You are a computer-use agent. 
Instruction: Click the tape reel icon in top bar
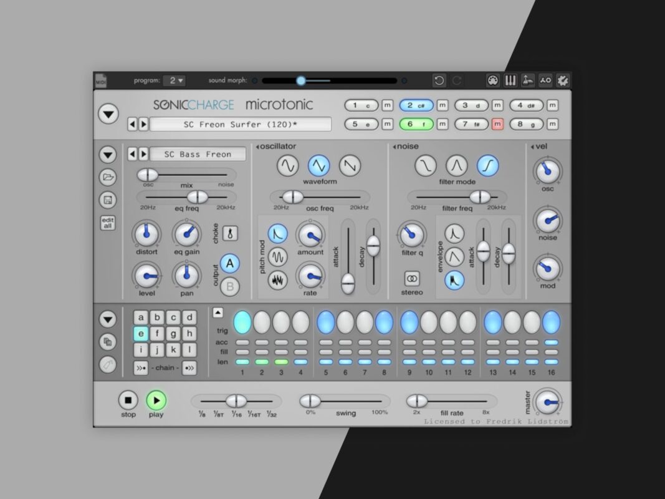tap(545, 80)
